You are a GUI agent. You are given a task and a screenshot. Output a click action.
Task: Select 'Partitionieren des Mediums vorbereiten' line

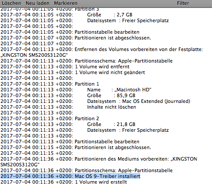99,159
